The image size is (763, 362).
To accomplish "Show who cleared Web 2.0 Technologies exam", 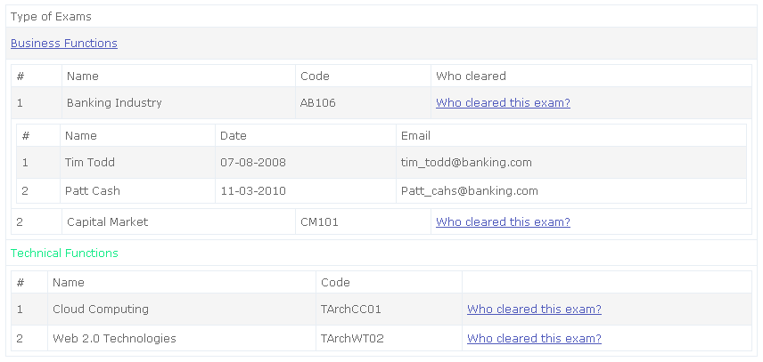I will [x=534, y=338].
